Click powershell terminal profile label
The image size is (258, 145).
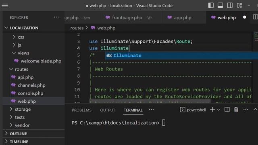point(196,110)
